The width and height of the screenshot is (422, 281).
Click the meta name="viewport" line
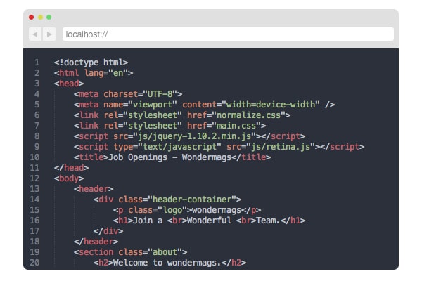(204, 105)
